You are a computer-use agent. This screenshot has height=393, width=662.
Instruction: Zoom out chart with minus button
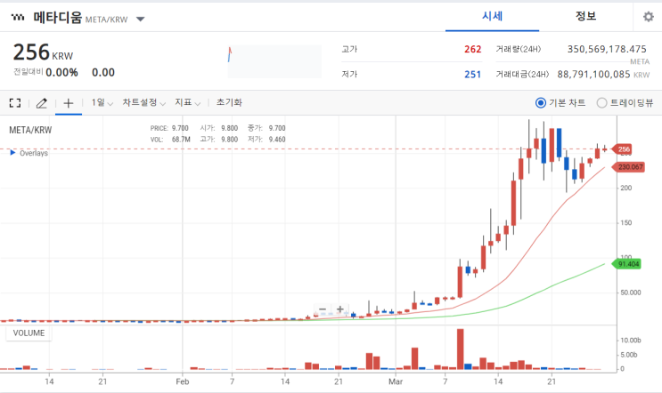[323, 309]
